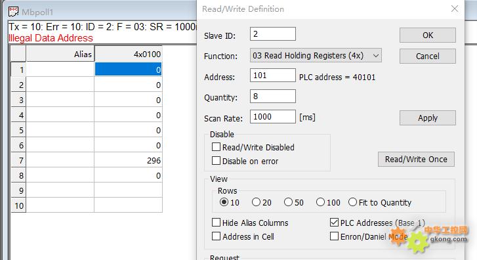
Task: Enable the Read/Write Disabled checkbox
Action: click(216, 147)
